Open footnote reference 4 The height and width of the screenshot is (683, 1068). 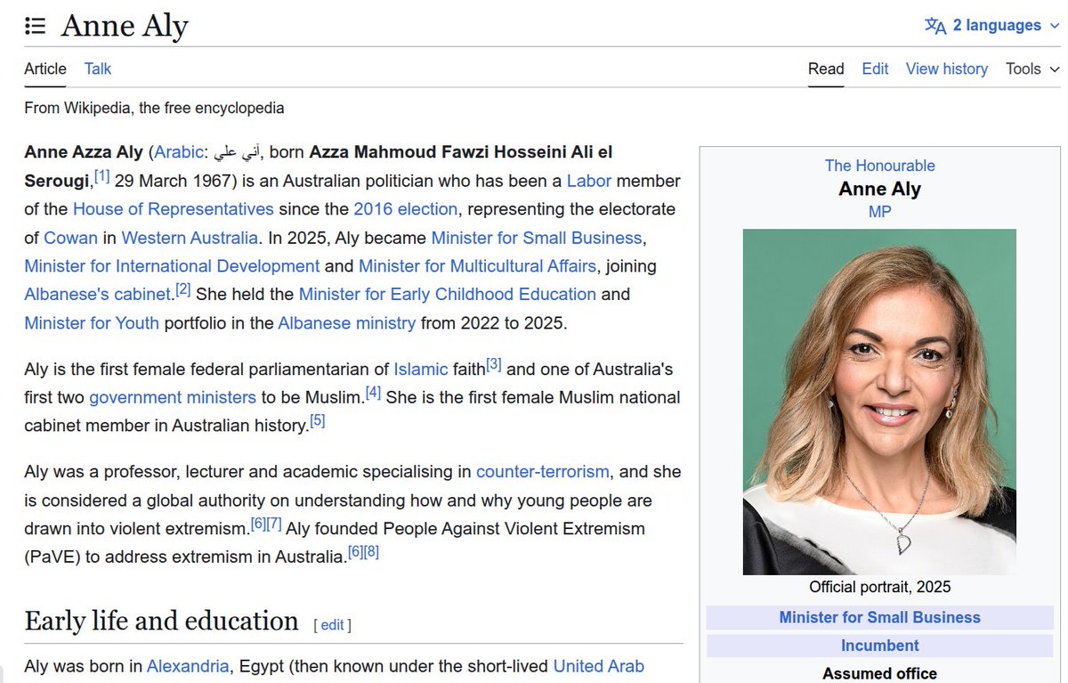point(374,393)
